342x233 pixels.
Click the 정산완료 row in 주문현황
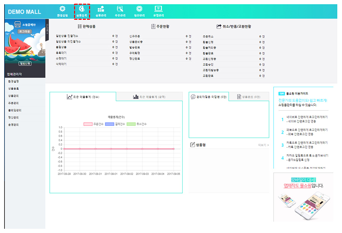(x=160, y=59)
